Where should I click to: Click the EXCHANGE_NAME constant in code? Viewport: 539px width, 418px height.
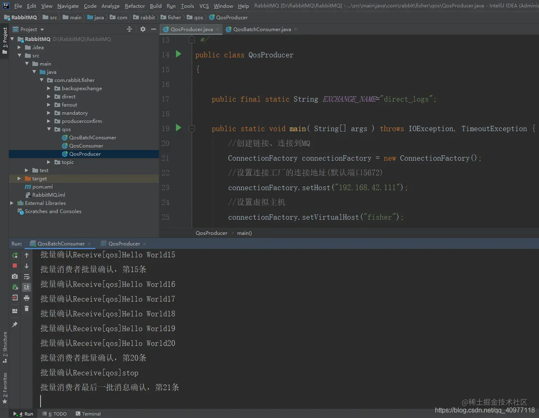point(349,99)
